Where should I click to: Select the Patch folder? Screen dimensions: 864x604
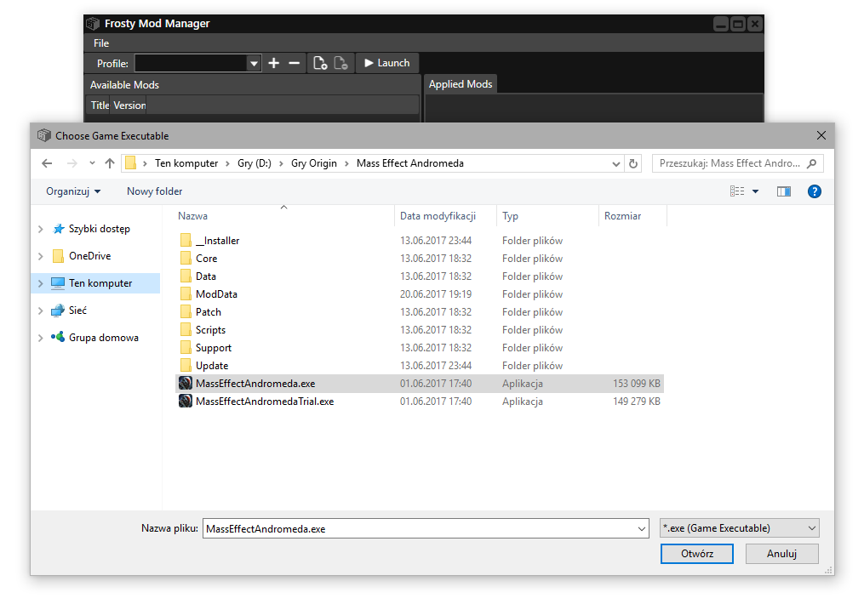[x=420, y=312]
